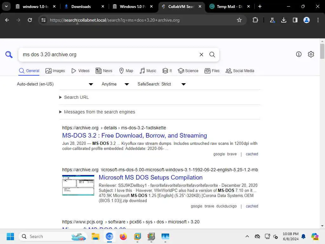
Task: Select the News search category
Action: (104, 71)
